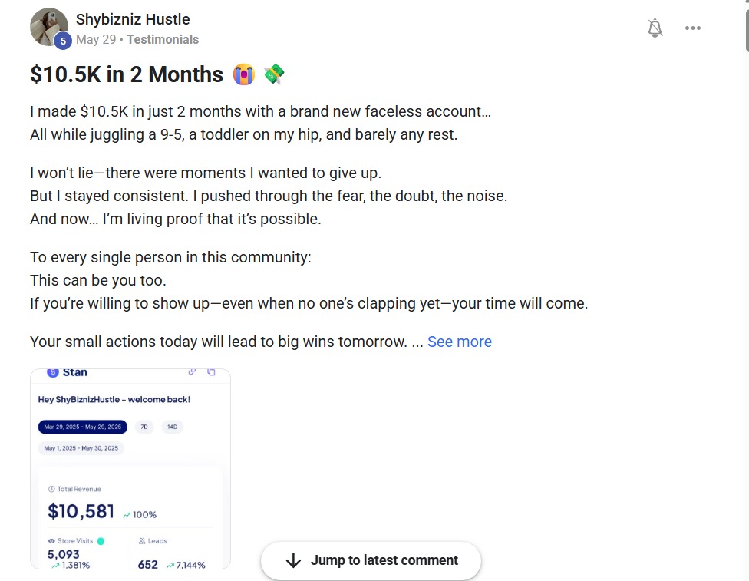Select the May 1 - May 30, 2025 range
The image size is (749, 581).
pyautogui.click(x=81, y=448)
